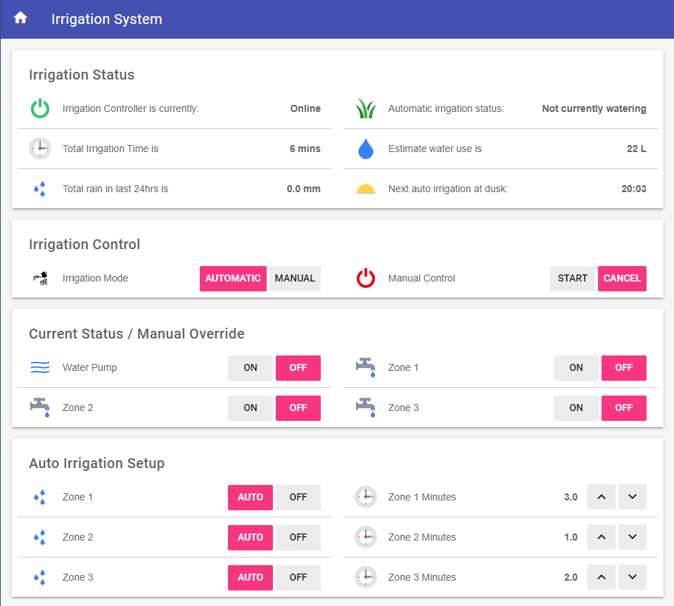Image resolution: width=674 pixels, height=606 pixels.
Task: Click the grass icon beside Automatic irrigation status
Action: click(x=366, y=108)
